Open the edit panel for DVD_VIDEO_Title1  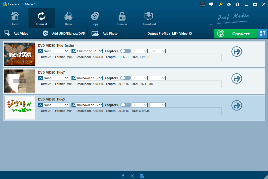(x=237, y=52)
